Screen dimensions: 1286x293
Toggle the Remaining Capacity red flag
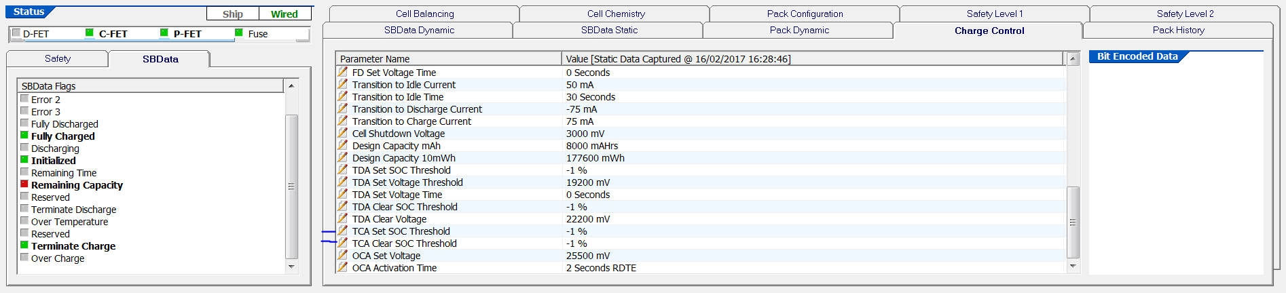coord(24,184)
